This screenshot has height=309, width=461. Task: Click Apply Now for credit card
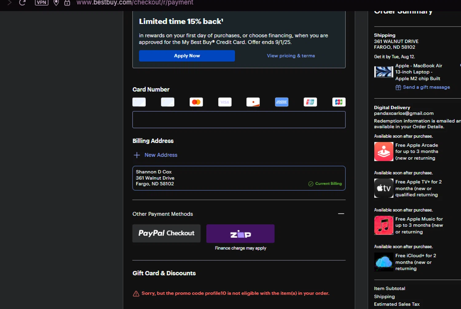tap(187, 56)
